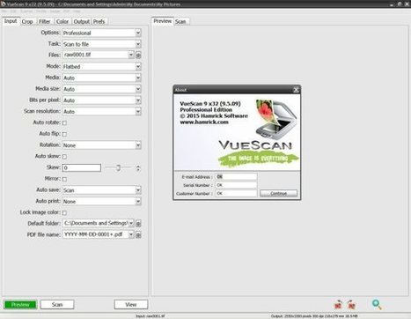Expand the Files raw0001.tif dropdown arrow
The image size is (411, 319).
[x=131, y=55]
